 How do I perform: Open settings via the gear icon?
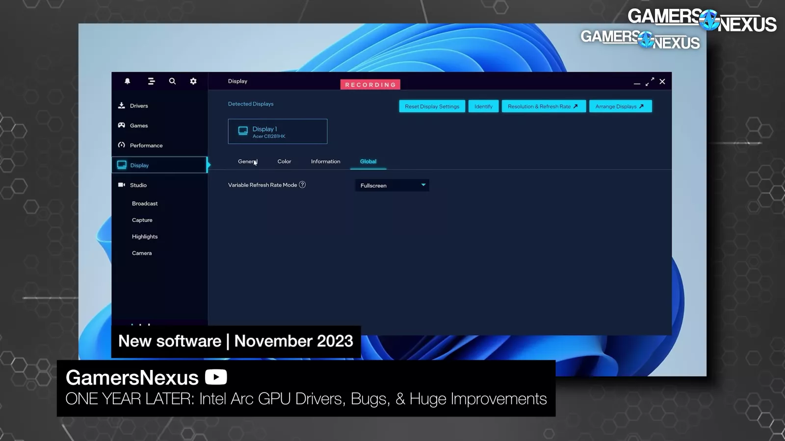[193, 81]
